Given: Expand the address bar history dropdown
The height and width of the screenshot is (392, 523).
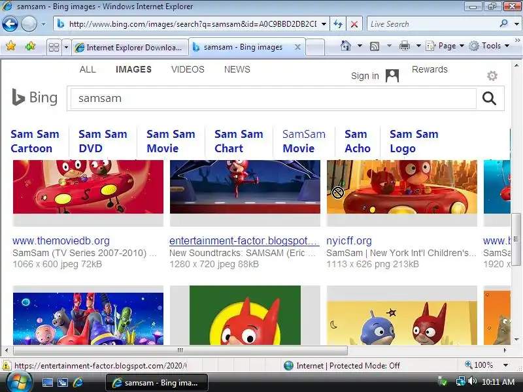Looking at the screenshot, I should click(x=324, y=24).
